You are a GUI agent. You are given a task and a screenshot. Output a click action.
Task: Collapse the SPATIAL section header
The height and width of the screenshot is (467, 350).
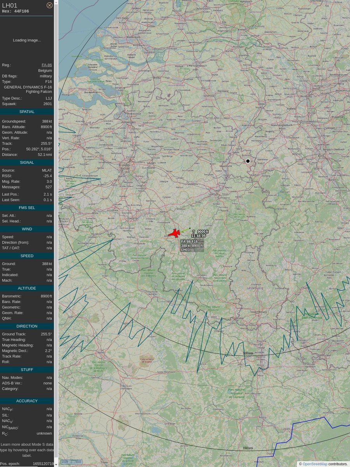(x=26, y=111)
